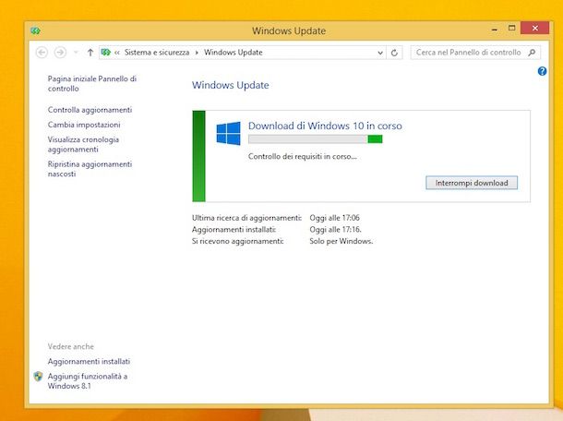Click Controlla aggiornamenti link

(90, 110)
